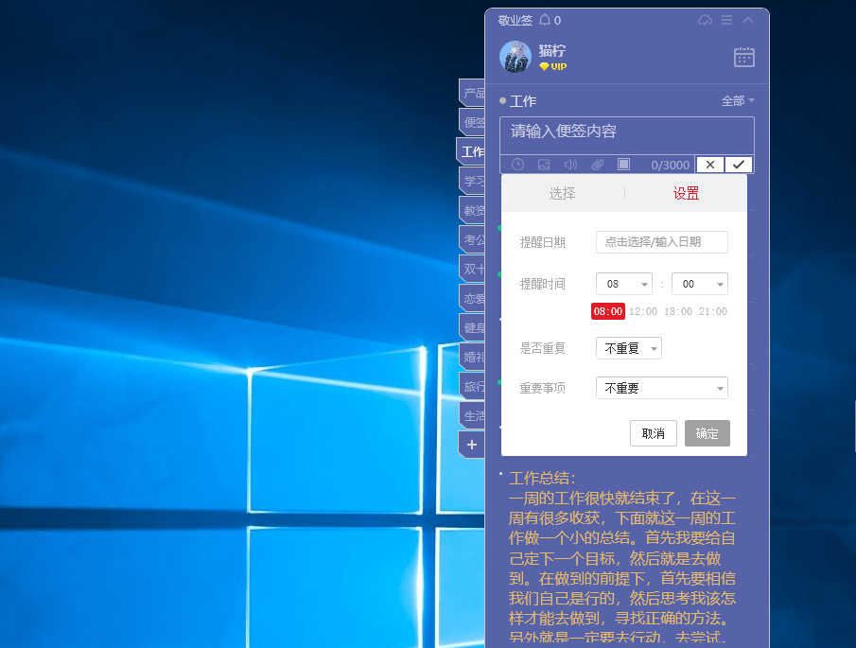Select the 21:00 quick time preset

pyautogui.click(x=713, y=312)
